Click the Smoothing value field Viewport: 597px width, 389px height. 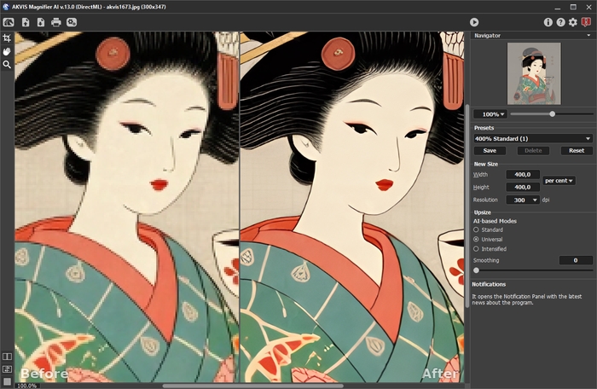576,260
